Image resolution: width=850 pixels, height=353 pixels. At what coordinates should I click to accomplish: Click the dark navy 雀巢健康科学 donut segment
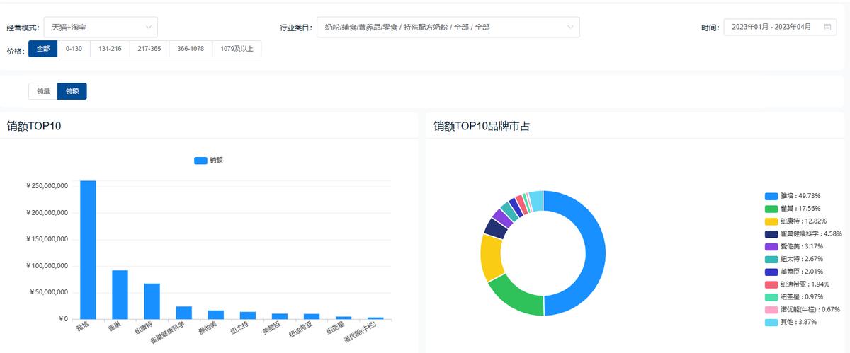point(496,228)
